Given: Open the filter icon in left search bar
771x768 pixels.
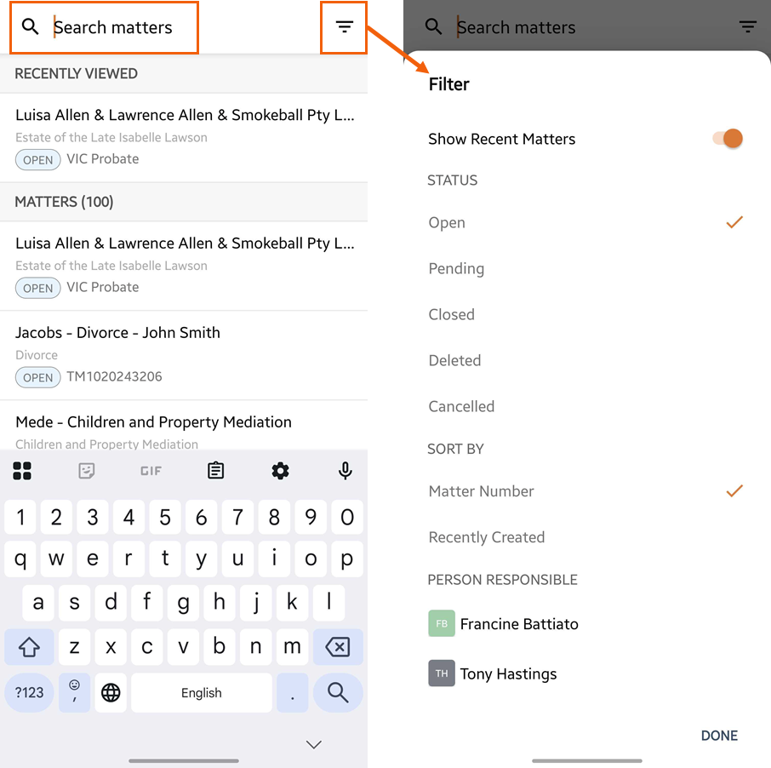Looking at the screenshot, I should 344,27.
